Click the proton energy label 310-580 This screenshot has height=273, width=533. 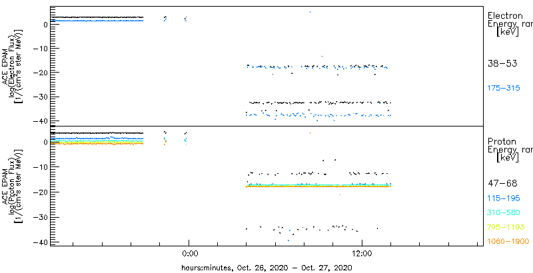504,213
